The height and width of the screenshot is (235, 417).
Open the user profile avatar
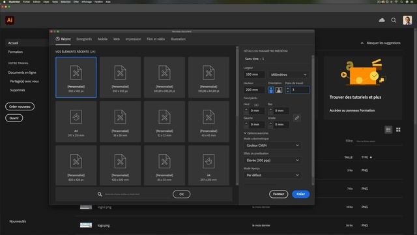(x=407, y=20)
